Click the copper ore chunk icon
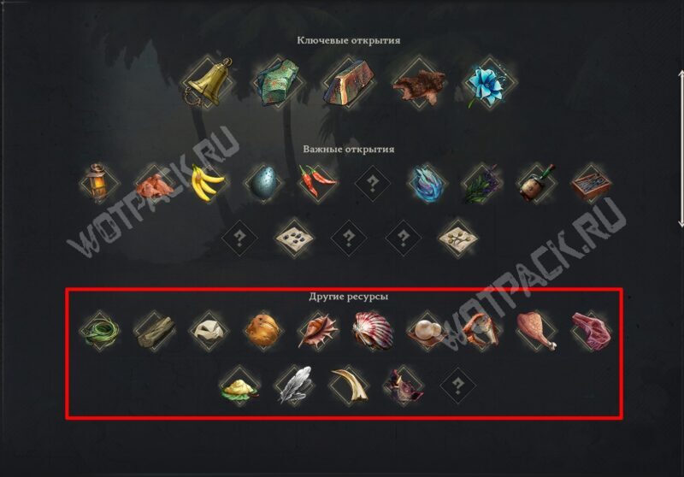Viewport: 684px width, 477px height. point(278,83)
